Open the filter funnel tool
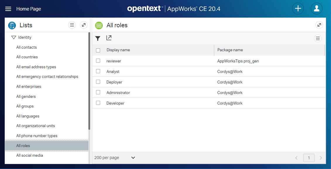This screenshot has height=169, width=331. (98, 38)
